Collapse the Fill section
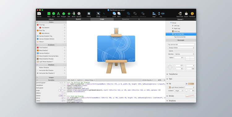Image resolution: width=232 pixels, height=117 pixels. click(x=167, y=84)
